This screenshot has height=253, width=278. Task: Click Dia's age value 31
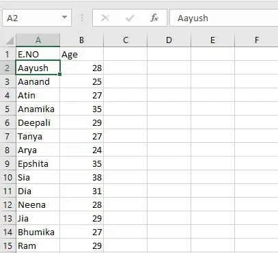click(x=81, y=191)
